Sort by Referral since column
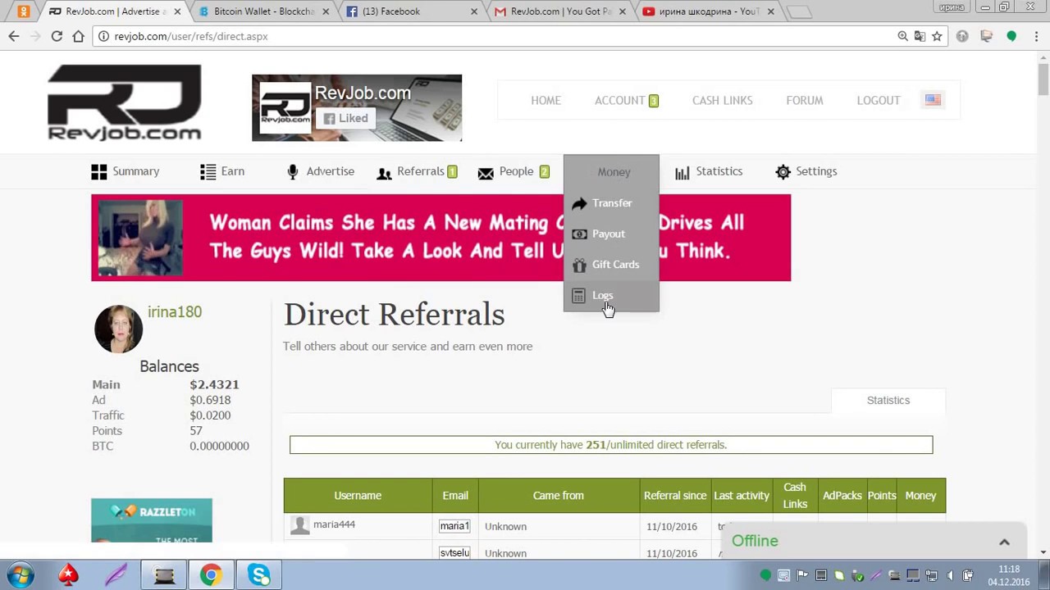Viewport: 1050px width, 590px height. [x=675, y=496]
